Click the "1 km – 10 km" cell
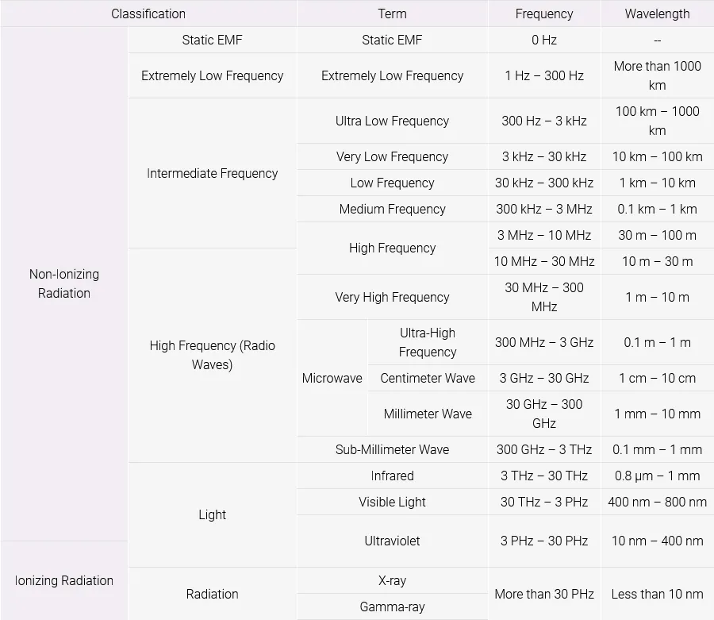This screenshot has height=620, width=714. (x=657, y=183)
